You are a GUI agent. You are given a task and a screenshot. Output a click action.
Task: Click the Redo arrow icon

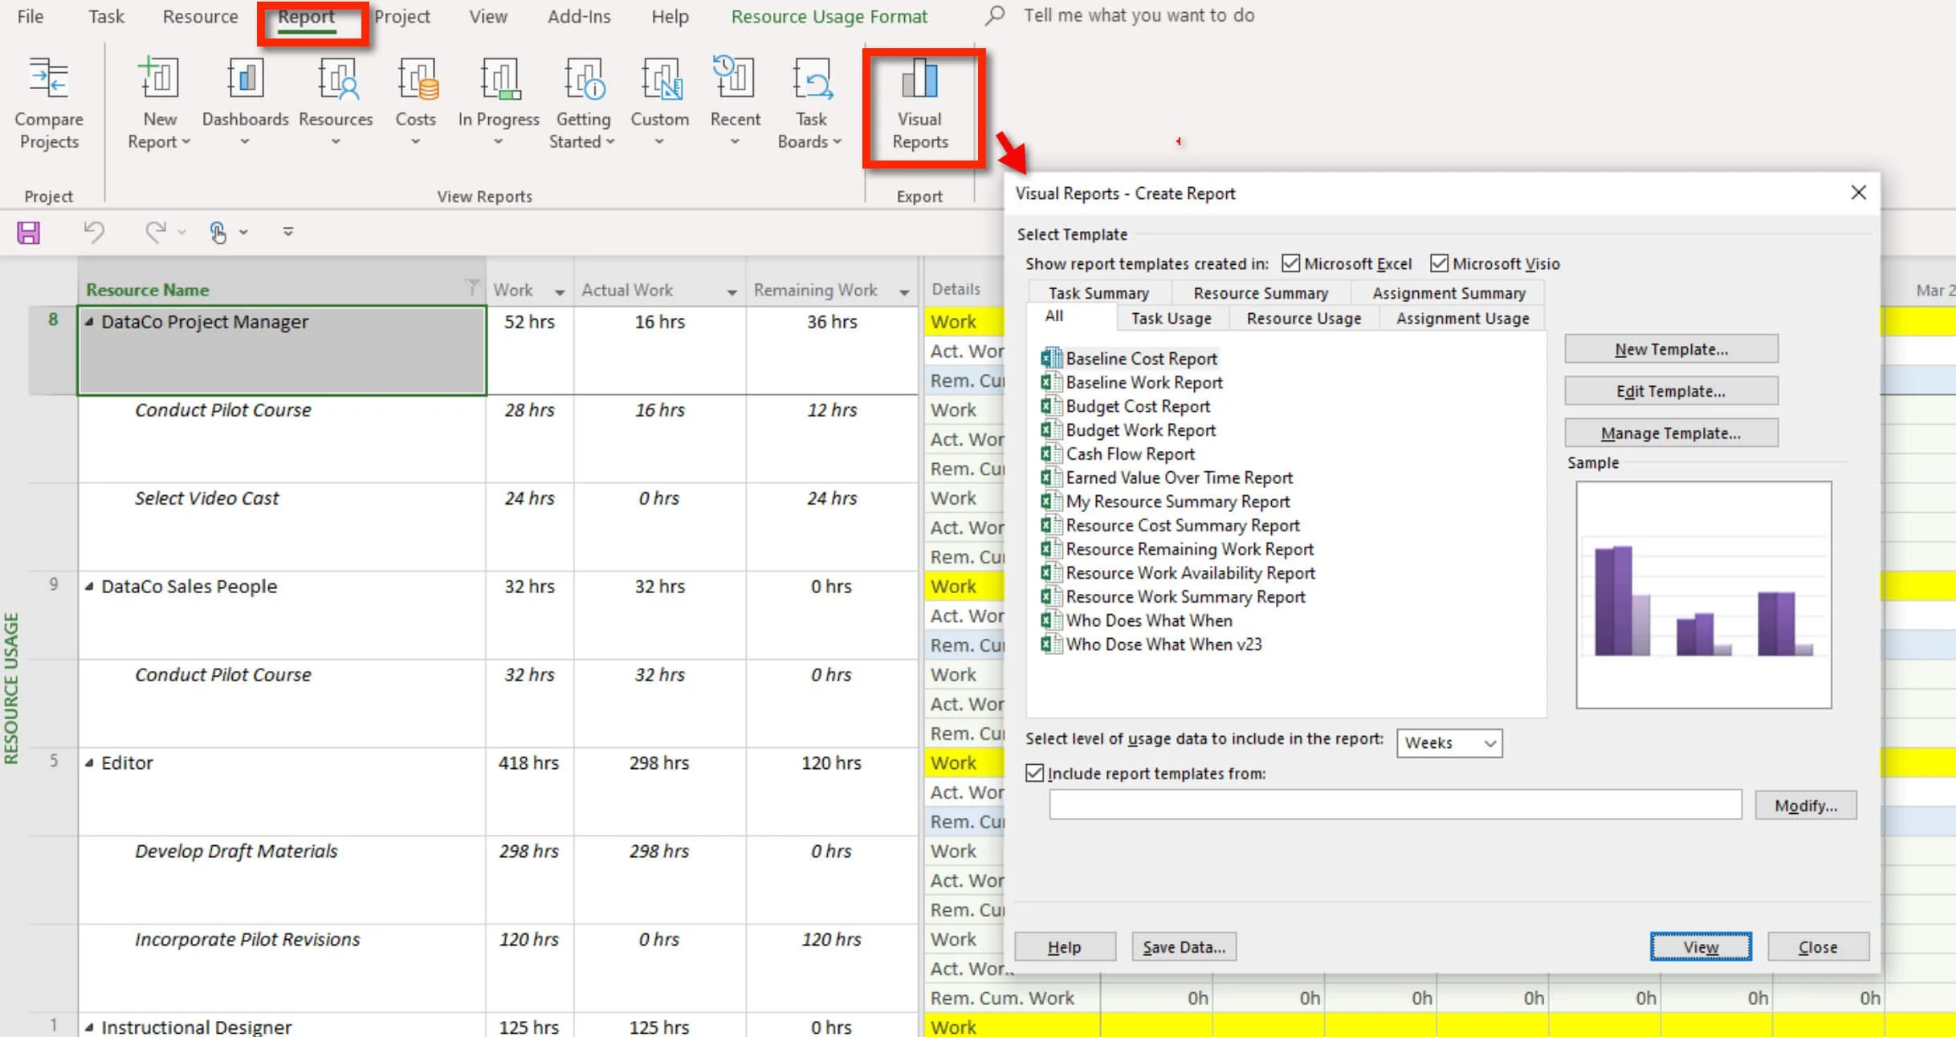[155, 233]
